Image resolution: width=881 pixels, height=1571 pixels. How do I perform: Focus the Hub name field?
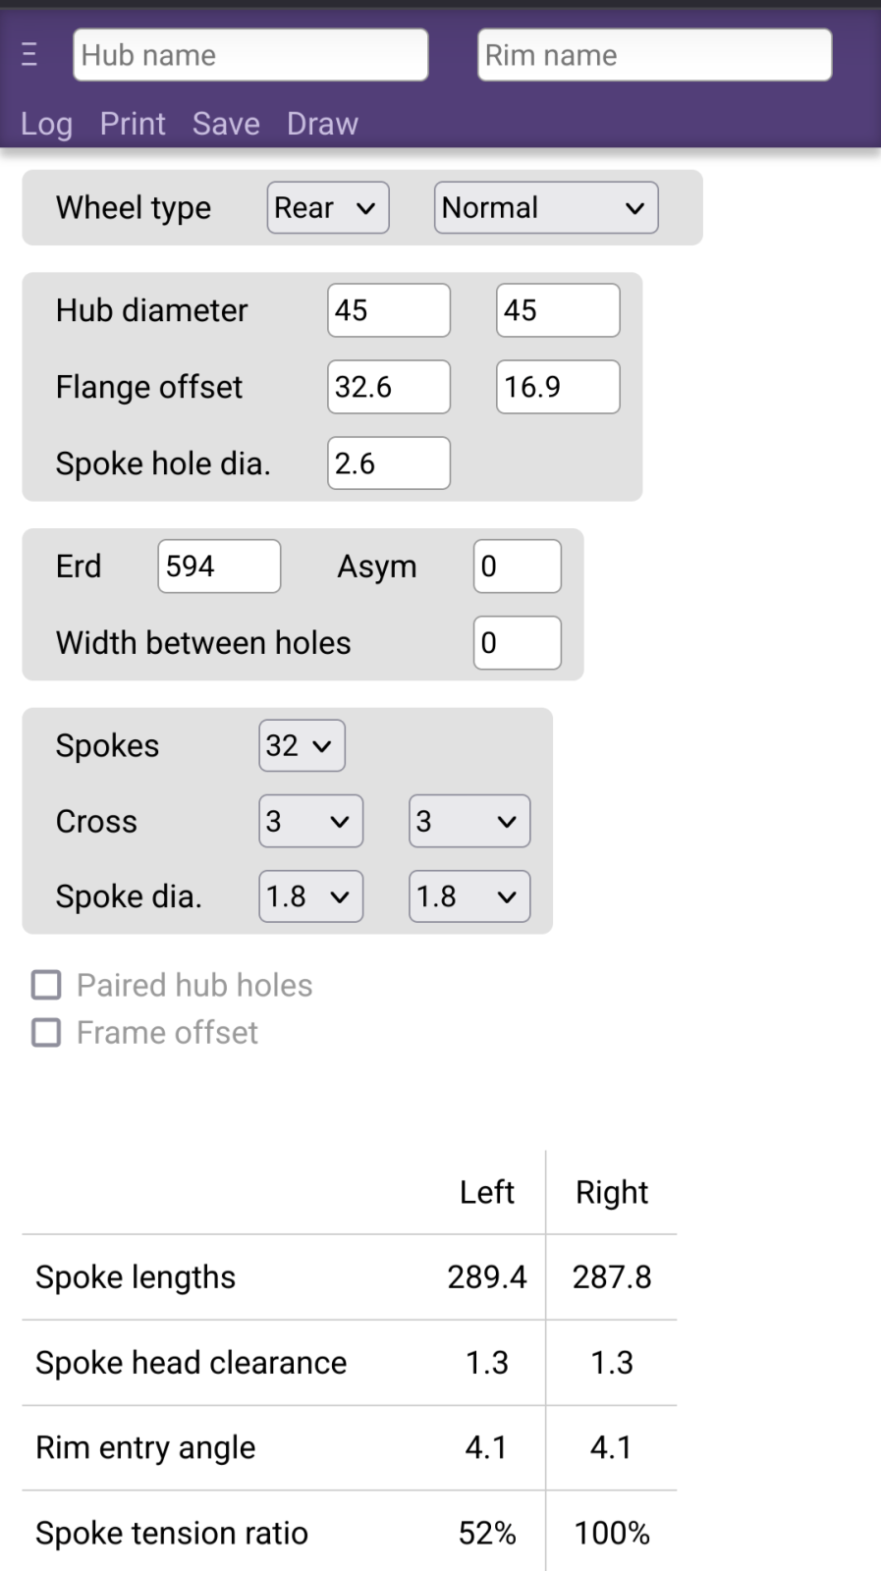click(250, 55)
